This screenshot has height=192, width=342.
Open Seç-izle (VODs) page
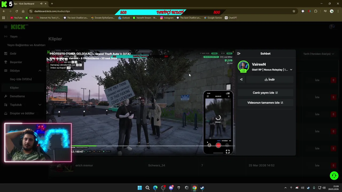pos(21,79)
